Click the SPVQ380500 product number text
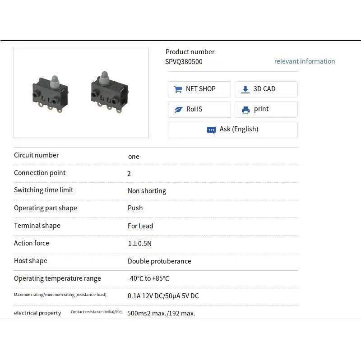This screenshot has height=361, width=361. (x=184, y=62)
